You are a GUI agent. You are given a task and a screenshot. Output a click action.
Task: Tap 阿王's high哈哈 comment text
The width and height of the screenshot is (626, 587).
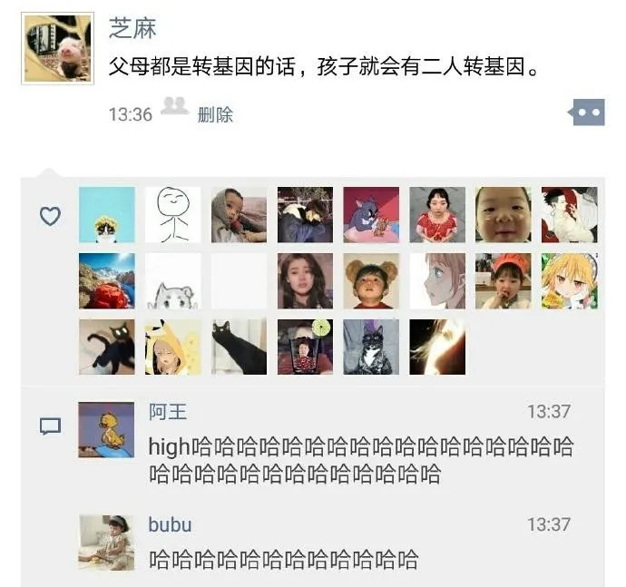tap(361, 460)
